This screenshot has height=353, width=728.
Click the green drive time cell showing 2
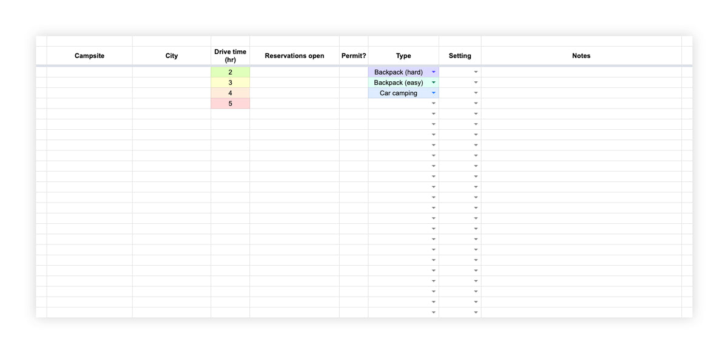pyautogui.click(x=230, y=72)
